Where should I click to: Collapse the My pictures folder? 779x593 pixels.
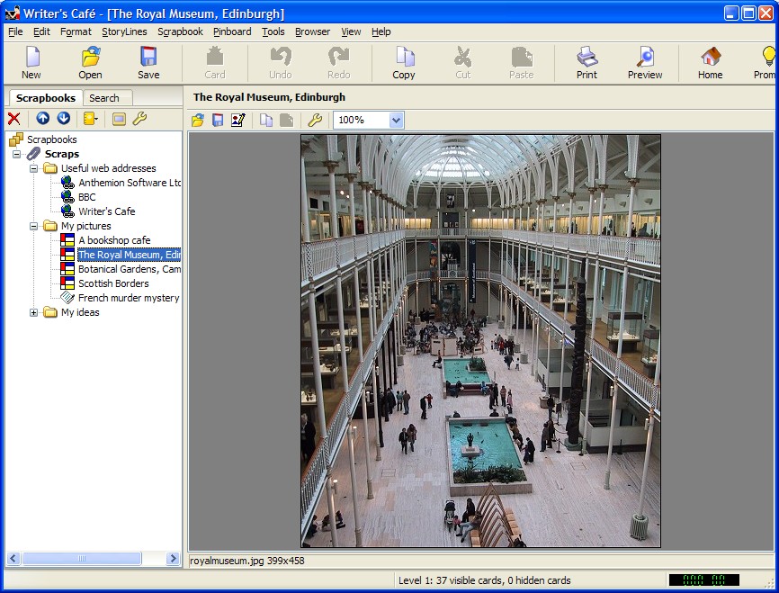click(x=33, y=226)
